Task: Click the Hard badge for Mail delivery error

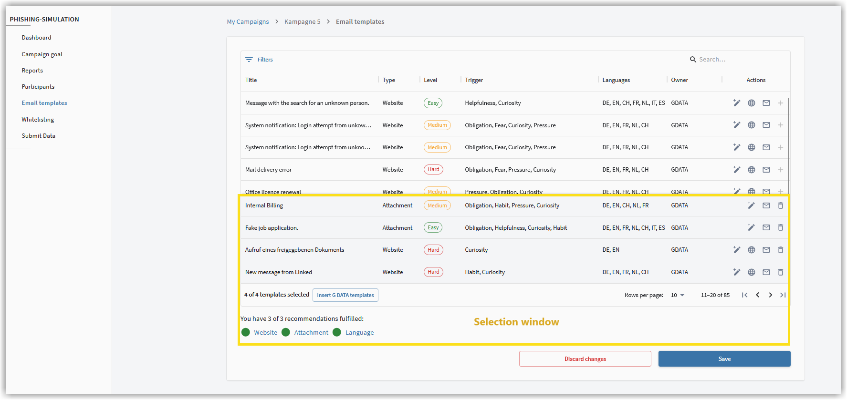Action: [x=433, y=170]
